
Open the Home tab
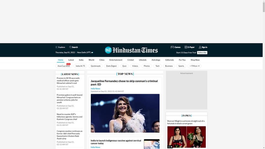[60, 60]
